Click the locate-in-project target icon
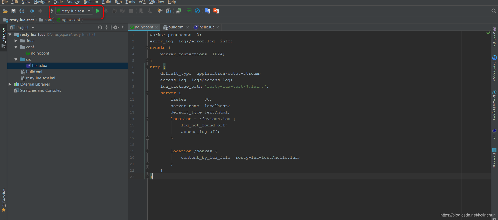 click(100, 27)
